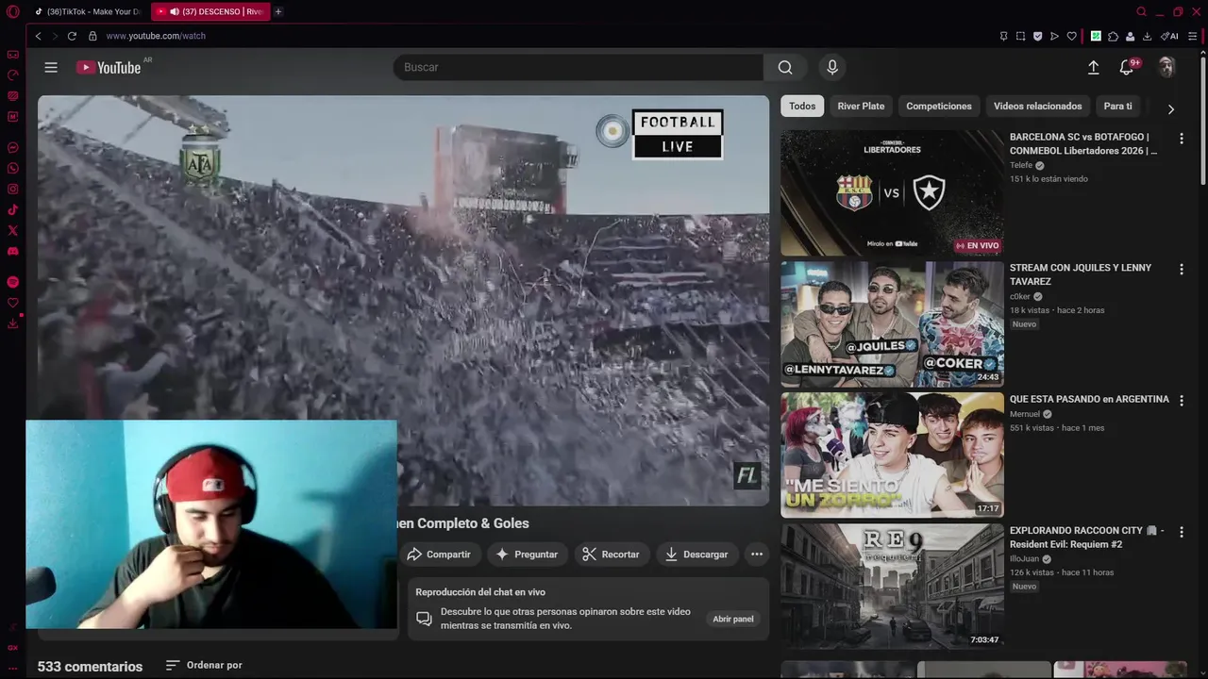The image size is (1208, 679).
Task: Open browser downloads in toolbar
Action: tap(1147, 36)
